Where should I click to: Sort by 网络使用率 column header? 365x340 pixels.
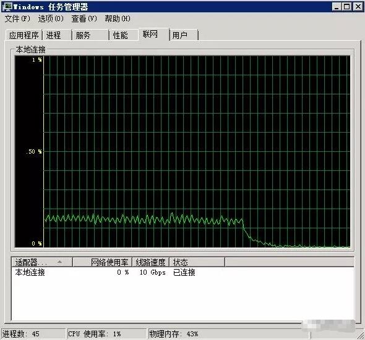pos(103,262)
